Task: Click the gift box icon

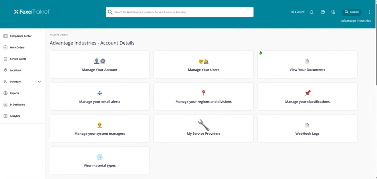Action: [333, 12]
